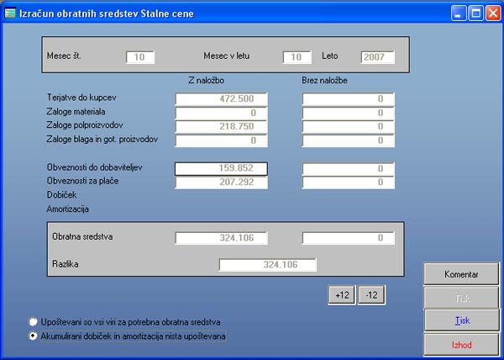504x360 pixels.
Task: Click Obveznosti do dobaviteljev value 159.852
Action: (x=221, y=168)
